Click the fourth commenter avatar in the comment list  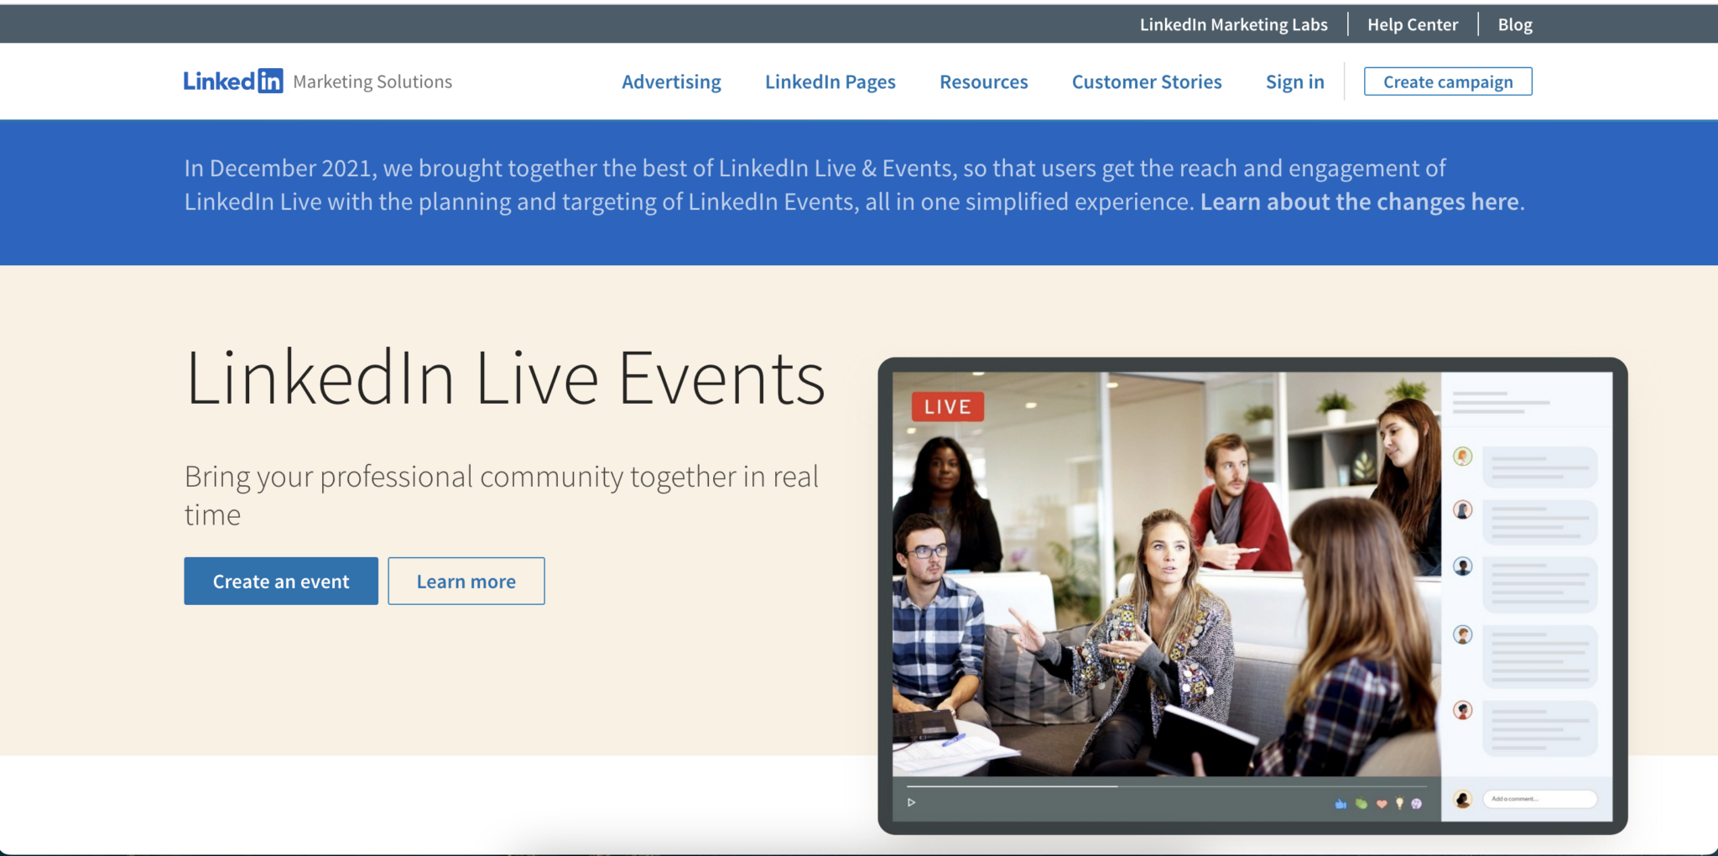[x=1463, y=635]
